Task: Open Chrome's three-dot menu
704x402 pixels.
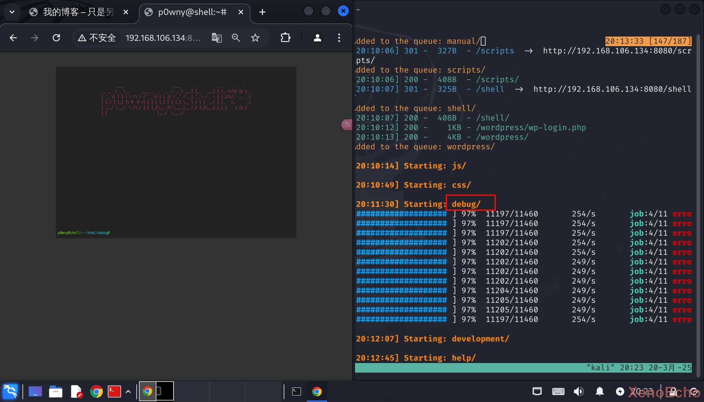Action: tap(339, 38)
